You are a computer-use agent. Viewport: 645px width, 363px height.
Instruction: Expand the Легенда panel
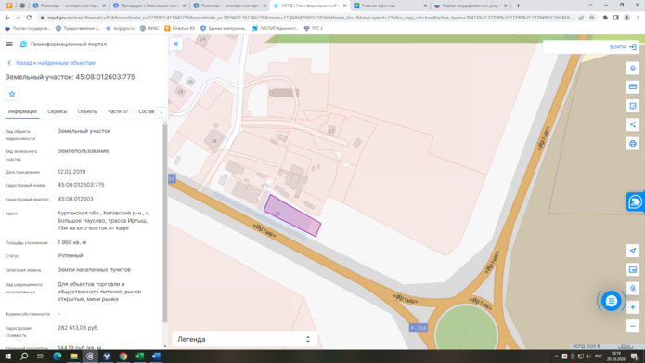(244, 339)
